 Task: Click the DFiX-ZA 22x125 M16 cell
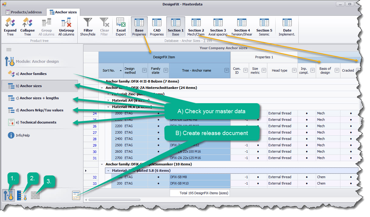[x=199, y=158]
